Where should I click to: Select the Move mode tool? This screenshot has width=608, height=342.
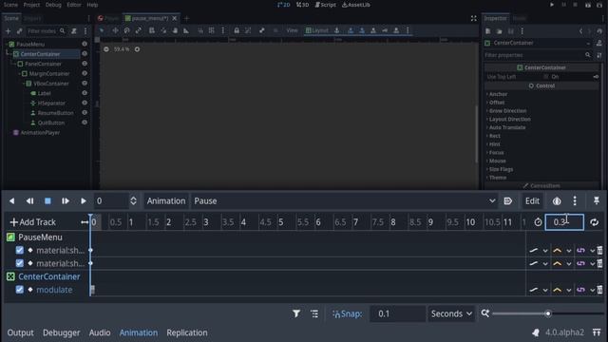pyautogui.click(x=115, y=30)
